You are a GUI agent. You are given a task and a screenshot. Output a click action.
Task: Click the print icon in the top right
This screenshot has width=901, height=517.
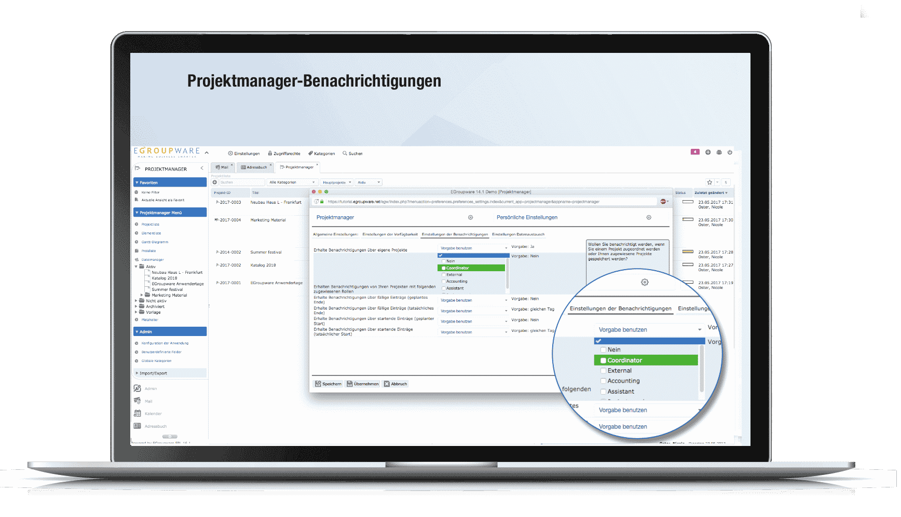pyautogui.click(x=719, y=152)
